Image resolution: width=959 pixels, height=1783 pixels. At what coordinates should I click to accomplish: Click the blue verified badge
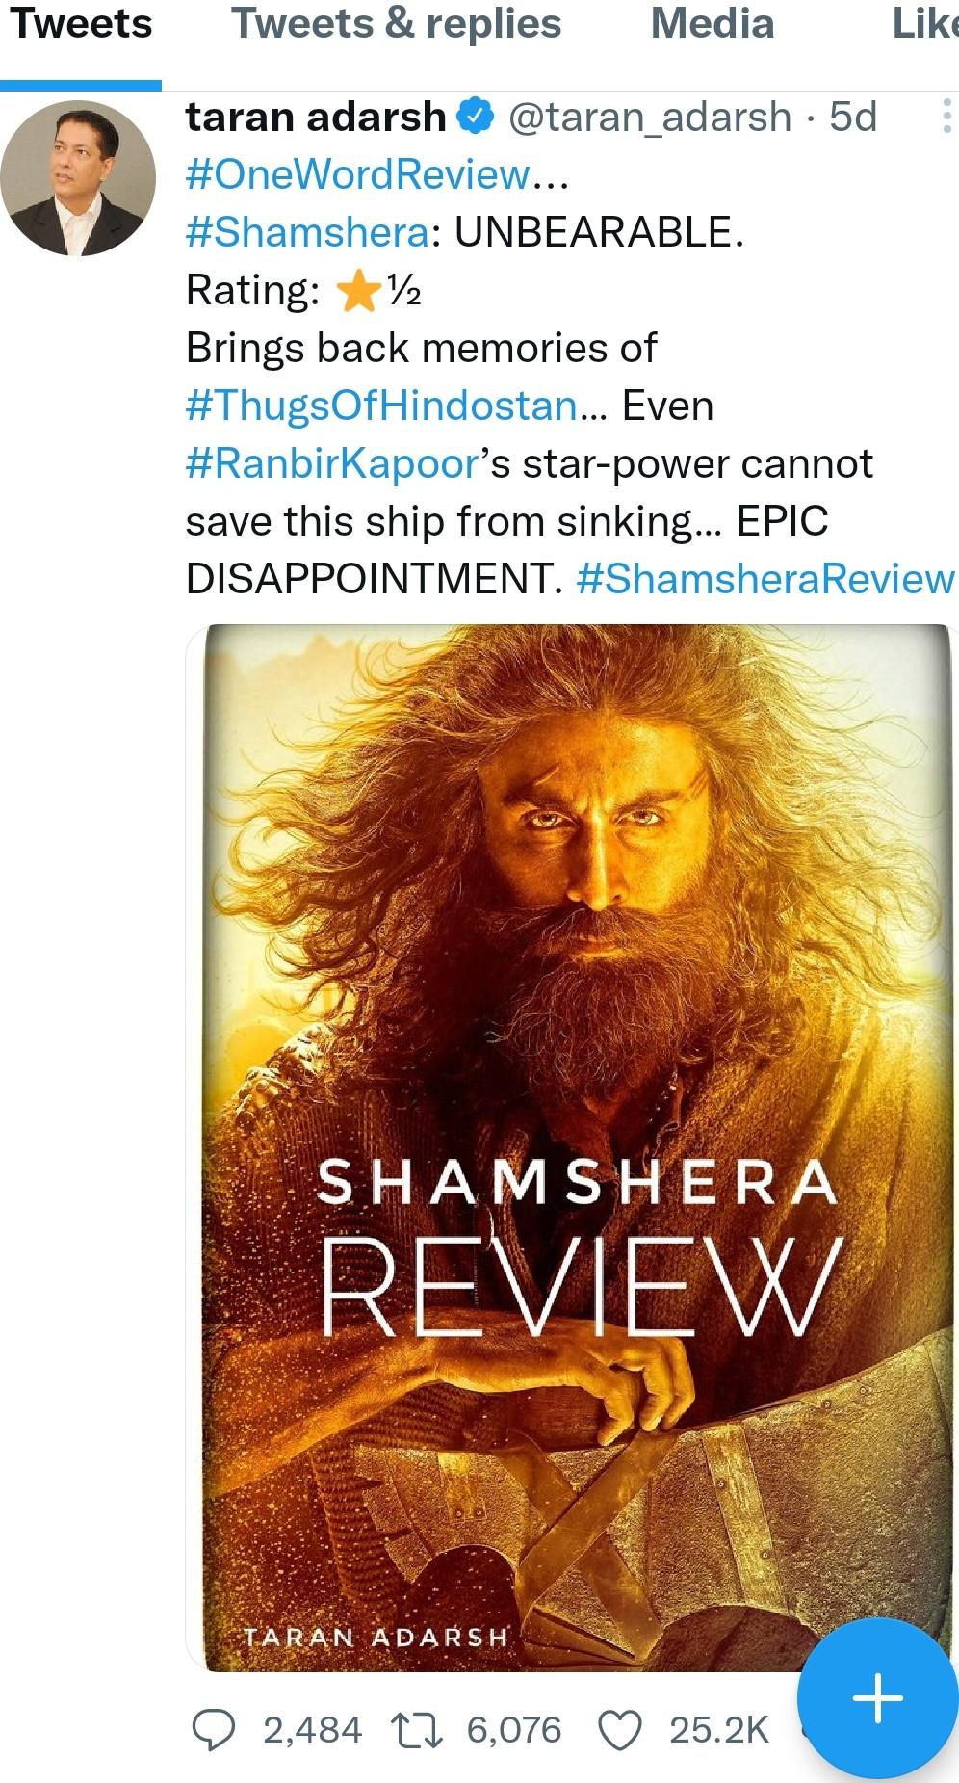click(475, 117)
